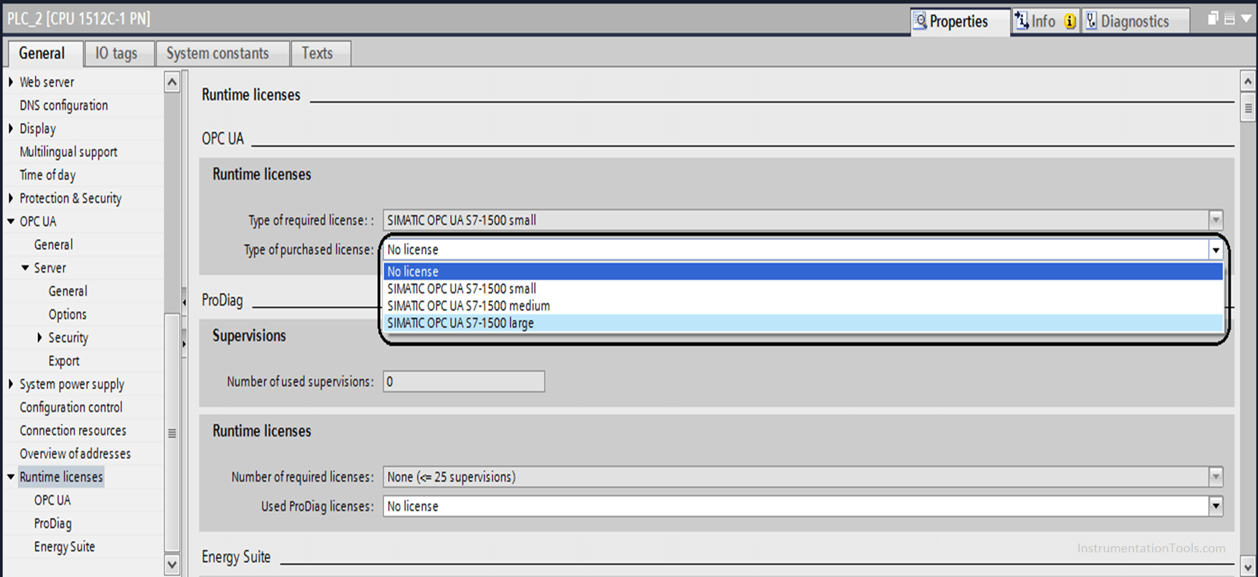Select DNS configuration in the tree
The width and height of the screenshot is (1258, 577).
64,105
